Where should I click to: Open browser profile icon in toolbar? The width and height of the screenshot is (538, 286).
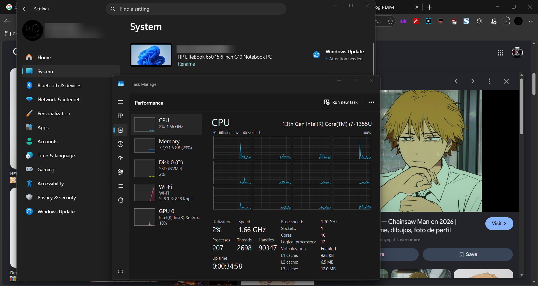pos(518,21)
